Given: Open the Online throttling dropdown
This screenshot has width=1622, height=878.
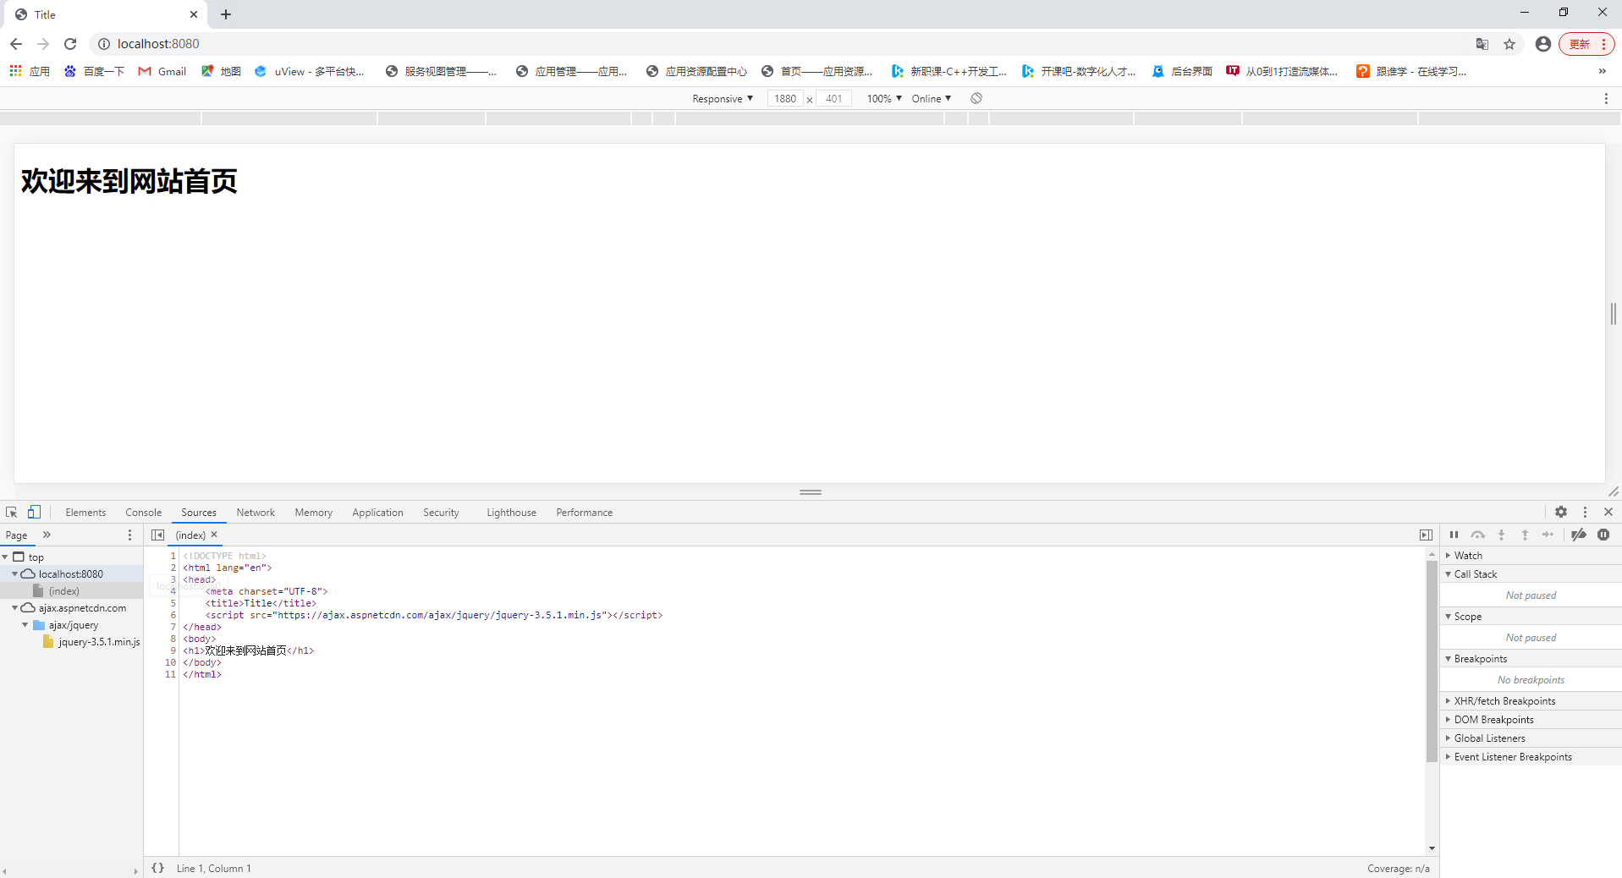Looking at the screenshot, I should pos(932,99).
